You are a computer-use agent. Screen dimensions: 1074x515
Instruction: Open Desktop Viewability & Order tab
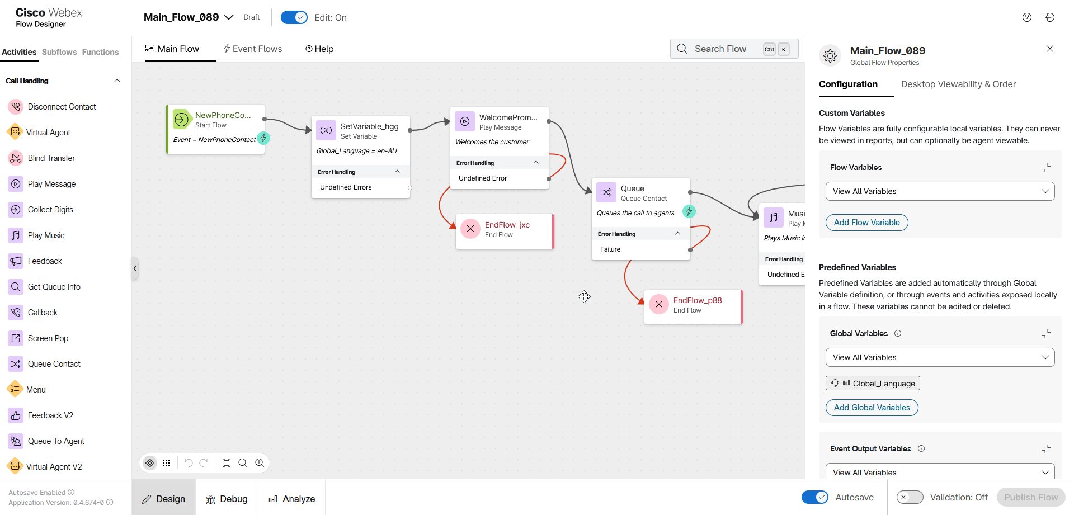(958, 84)
